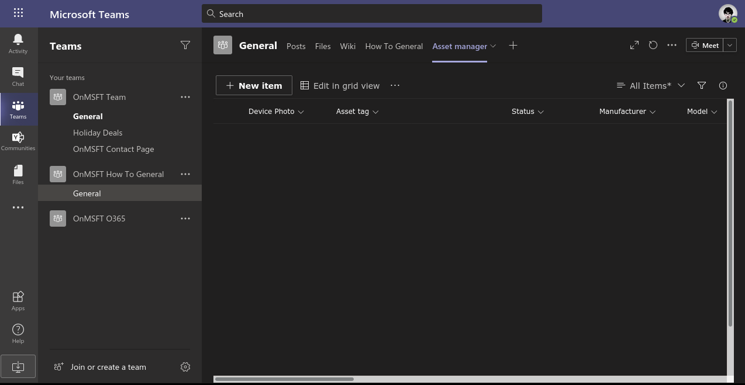Open more apps ellipsis in sidebar

(x=18, y=207)
